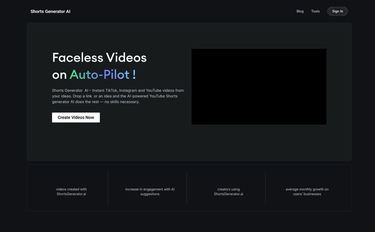Image resolution: width=375 pixels, height=232 pixels.
Task: Open the Blog page
Action: click(x=300, y=11)
